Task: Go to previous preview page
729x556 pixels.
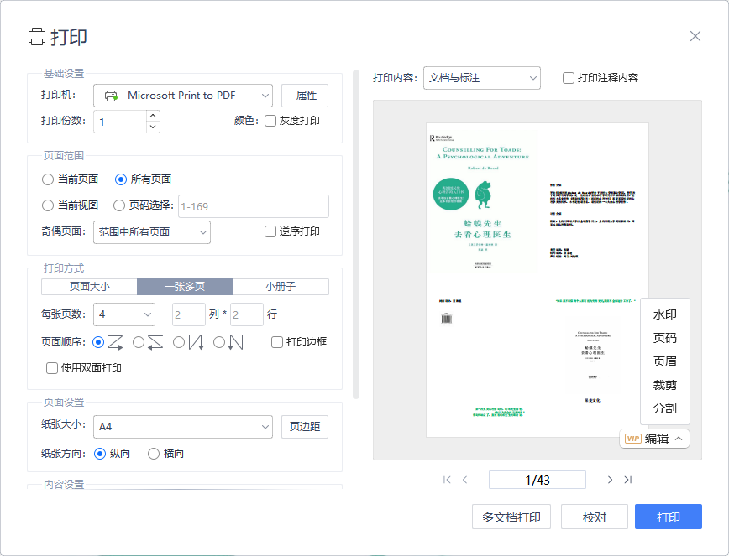Action: (465, 480)
